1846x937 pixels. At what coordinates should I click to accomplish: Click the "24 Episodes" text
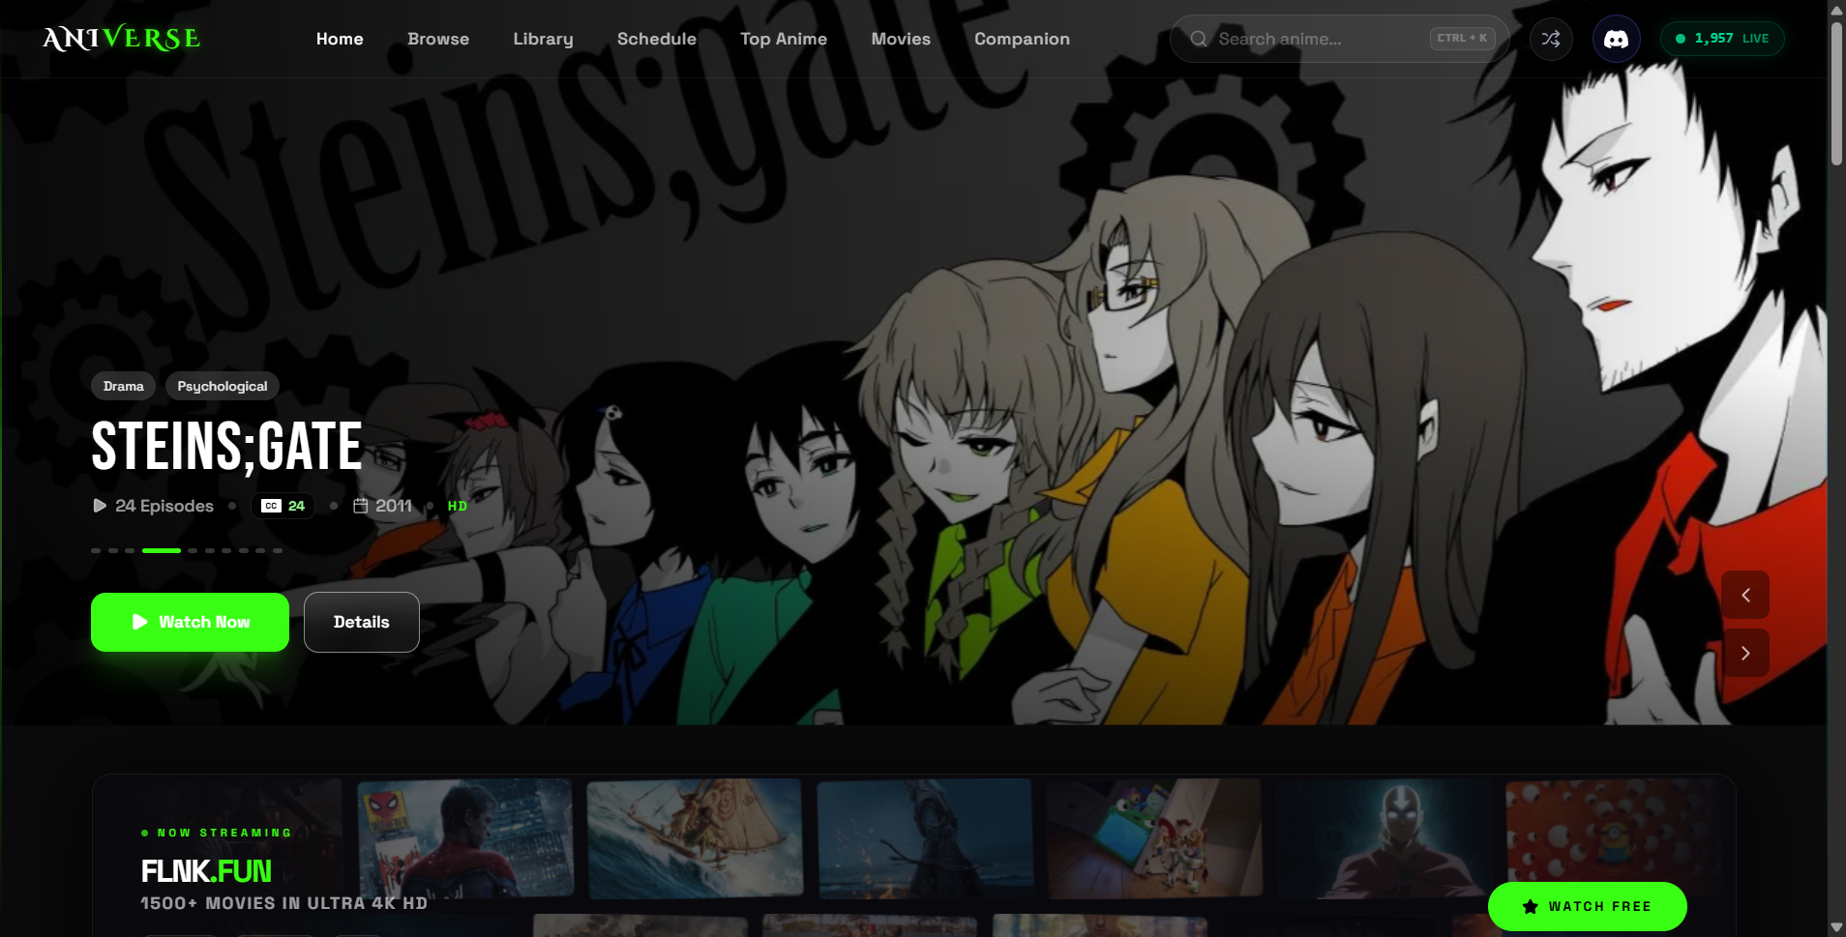coord(164,506)
